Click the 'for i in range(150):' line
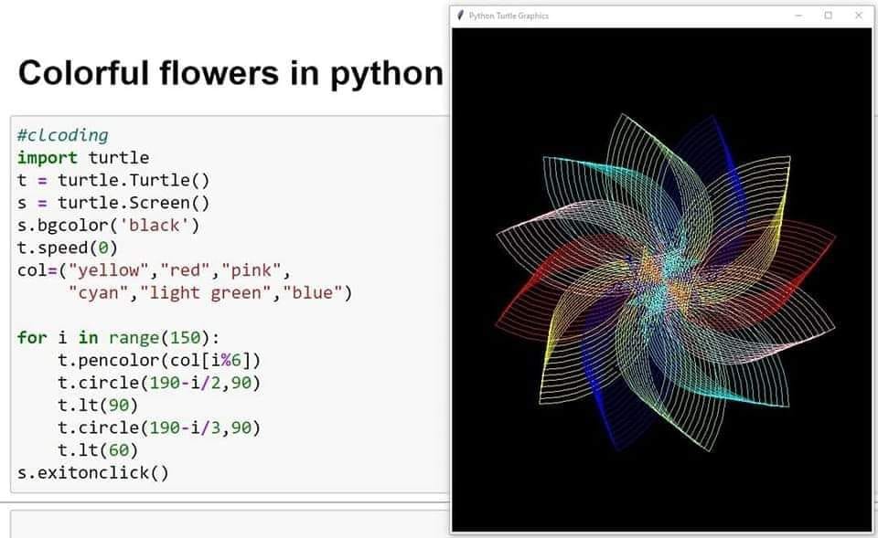The image size is (878, 538). tap(118, 338)
